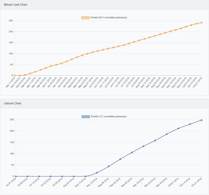The height and width of the screenshot is (195, 209).
Task: Click the 150 y-axis label on LTC chart
Action: pyautogui.click(x=12, y=142)
